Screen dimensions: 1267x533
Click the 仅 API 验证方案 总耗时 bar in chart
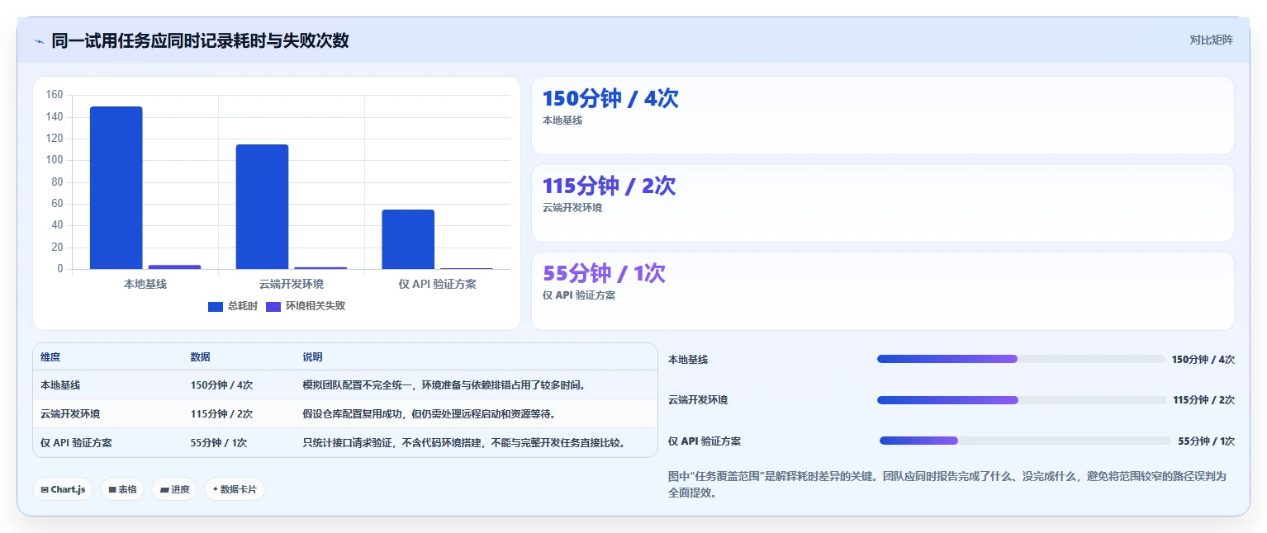click(x=408, y=239)
